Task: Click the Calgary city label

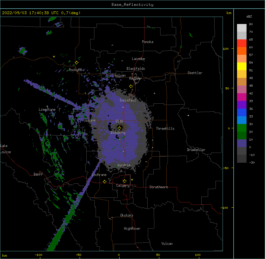Action: coord(123,185)
